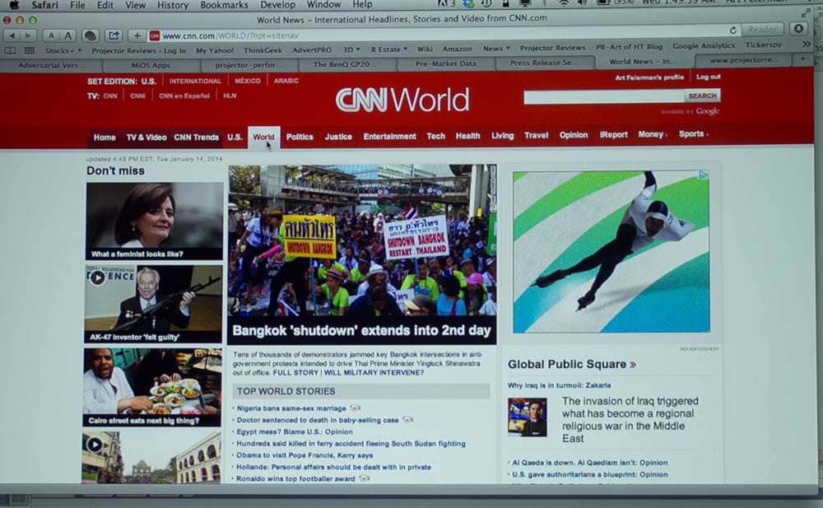This screenshot has height=508, width=823.
Task: Click the Wi-Fi status icon in the menu bar
Action: [x=564, y=3]
